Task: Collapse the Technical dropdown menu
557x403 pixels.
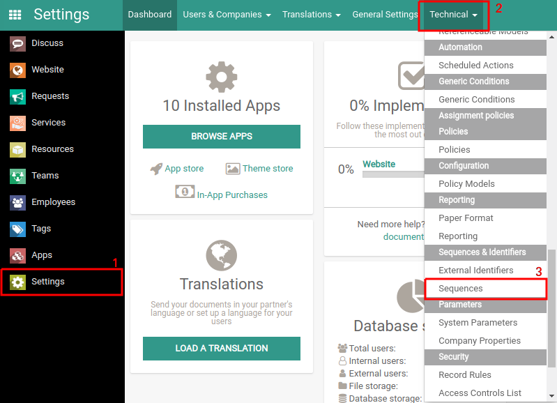Action: (x=453, y=15)
